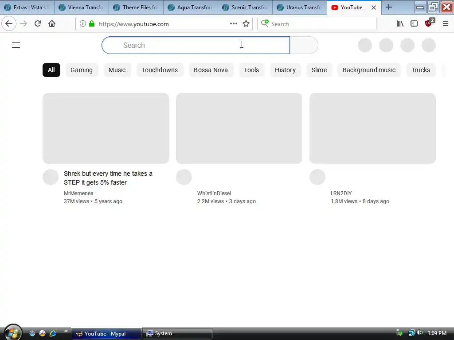Click the YouTube search submit button
The image size is (454, 340).
pyautogui.click(x=304, y=45)
